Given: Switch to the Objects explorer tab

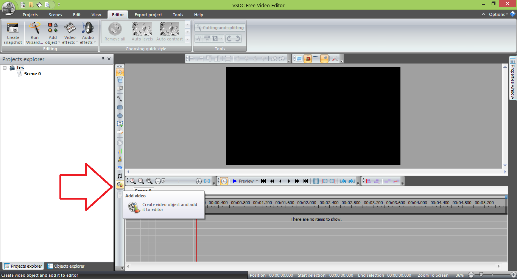Looking at the screenshot, I should pos(66,266).
